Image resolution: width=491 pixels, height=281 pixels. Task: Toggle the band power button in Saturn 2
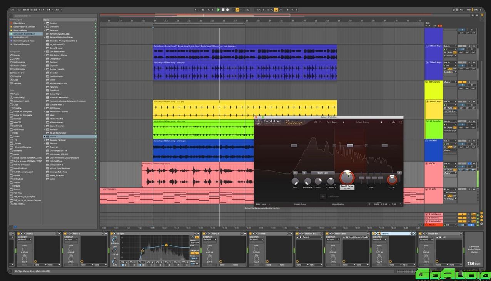click(296, 173)
